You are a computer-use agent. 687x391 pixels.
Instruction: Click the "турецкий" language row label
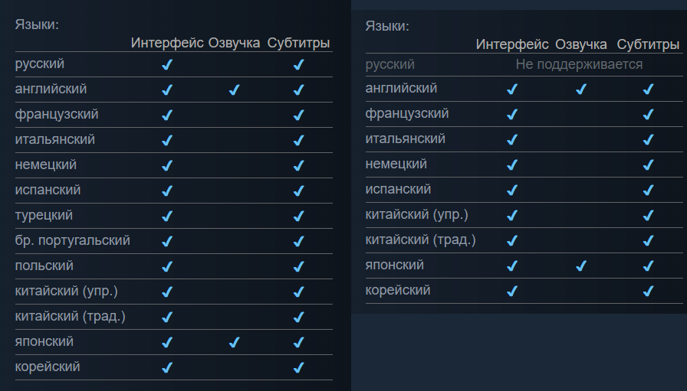[44, 215]
